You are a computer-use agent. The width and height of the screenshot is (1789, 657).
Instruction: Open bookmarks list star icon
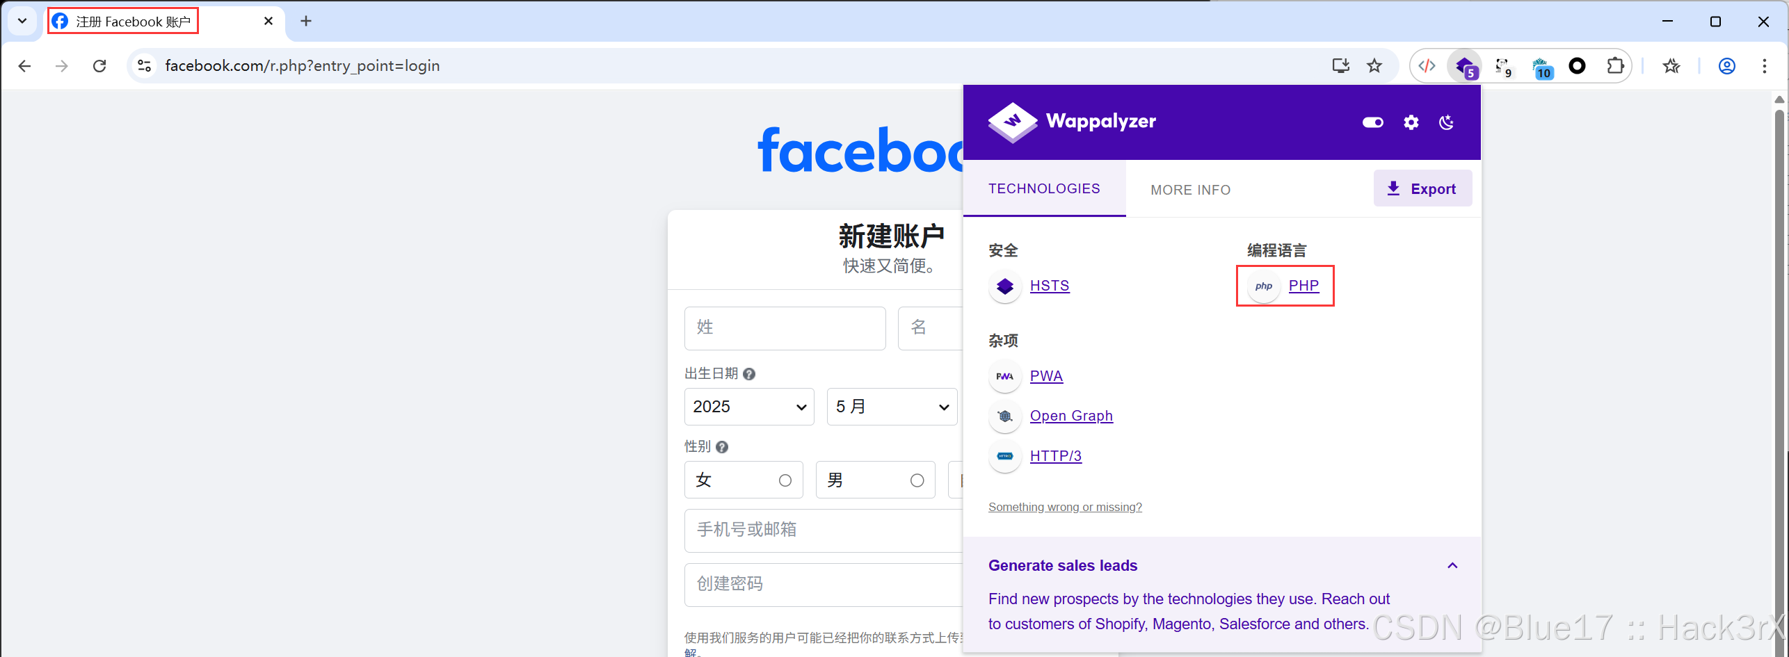1671,66
